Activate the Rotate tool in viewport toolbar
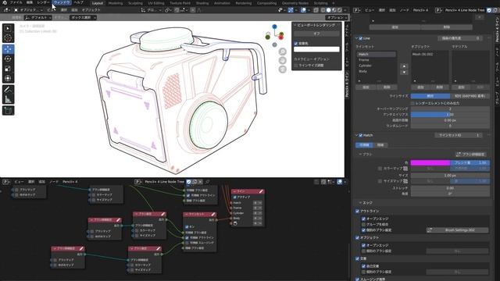500x281 pixels. 8,59
